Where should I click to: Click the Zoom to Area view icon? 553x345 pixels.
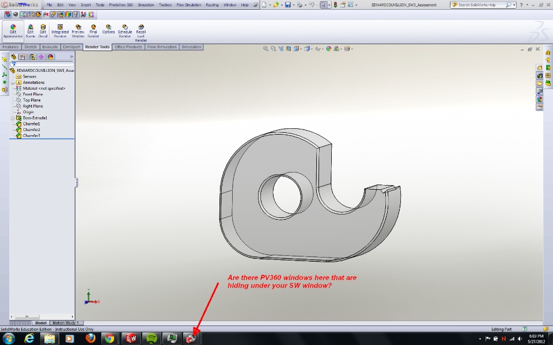click(273, 48)
